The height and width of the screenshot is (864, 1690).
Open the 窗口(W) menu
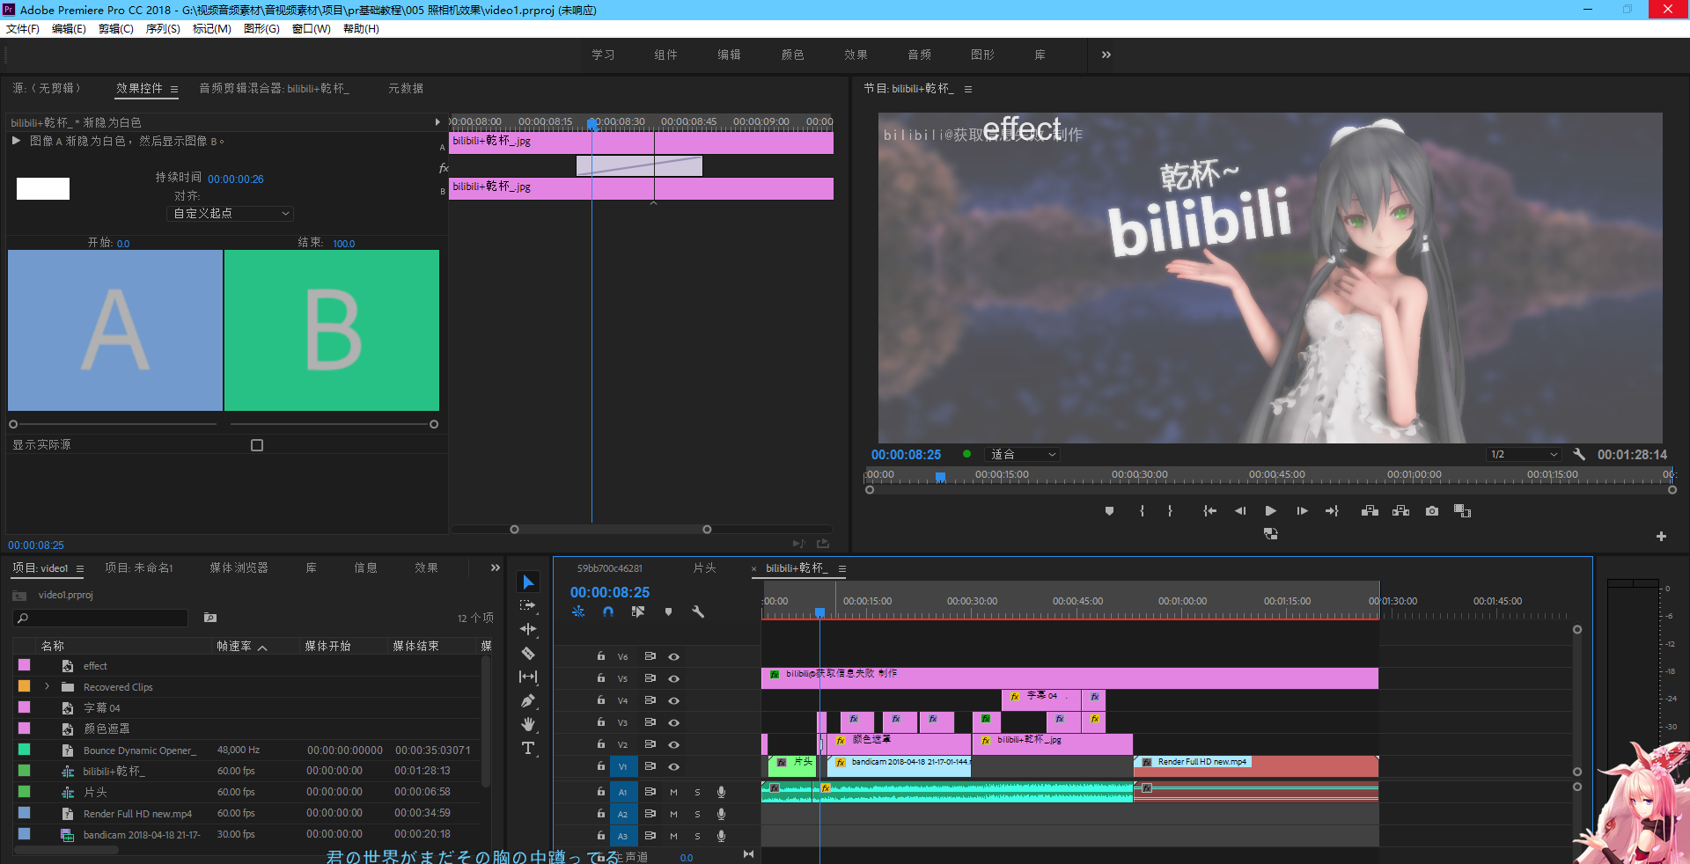click(312, 29)
